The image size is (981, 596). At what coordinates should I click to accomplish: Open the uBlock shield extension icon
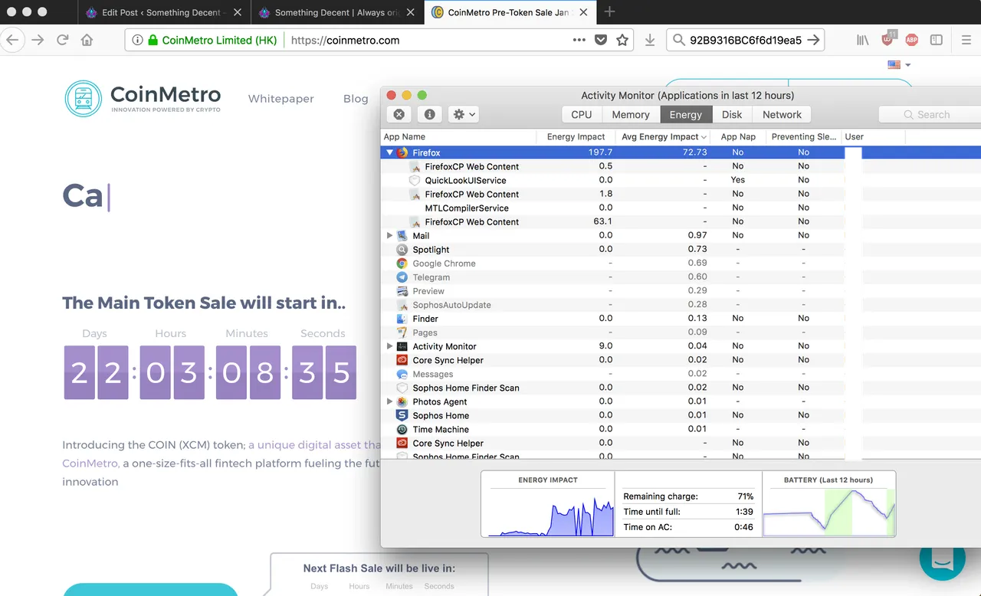click(x=888, y=39)
